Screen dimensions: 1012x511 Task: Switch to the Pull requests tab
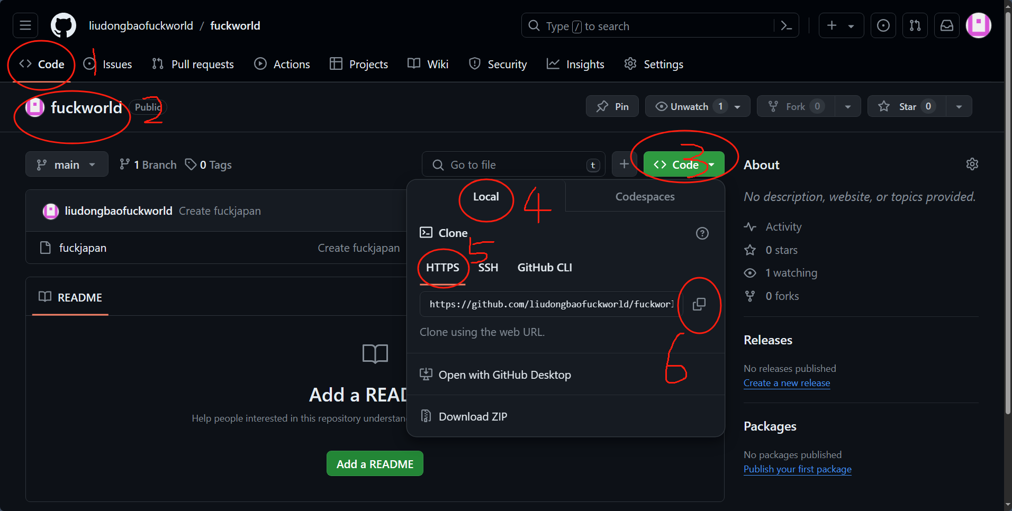click(193, 64)
